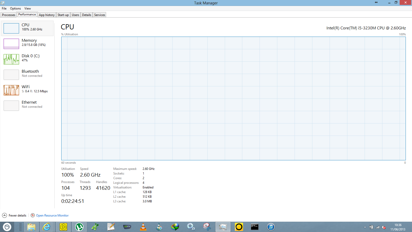Screen dimensions: 412x232
Task: Open Snipping Tool scissors icon
Action: pyautogui.click(x=207, y=227)
